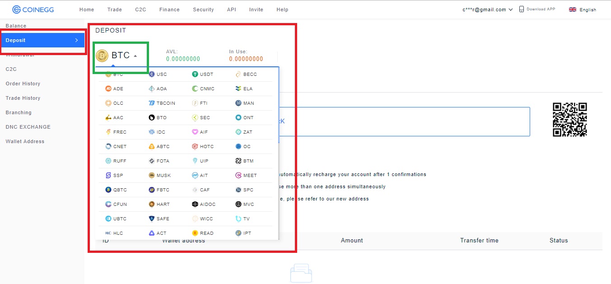This screenshot has height=284, width=611.
Task: Click the ABTC coin icon
Action: pos(152,146)
